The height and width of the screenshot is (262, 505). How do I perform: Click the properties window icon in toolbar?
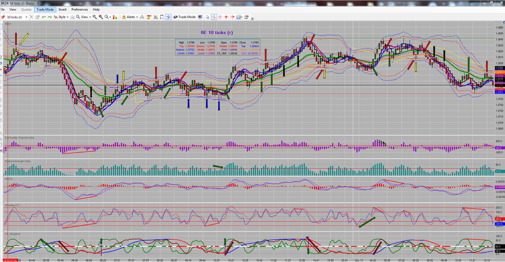click(246, 17)
